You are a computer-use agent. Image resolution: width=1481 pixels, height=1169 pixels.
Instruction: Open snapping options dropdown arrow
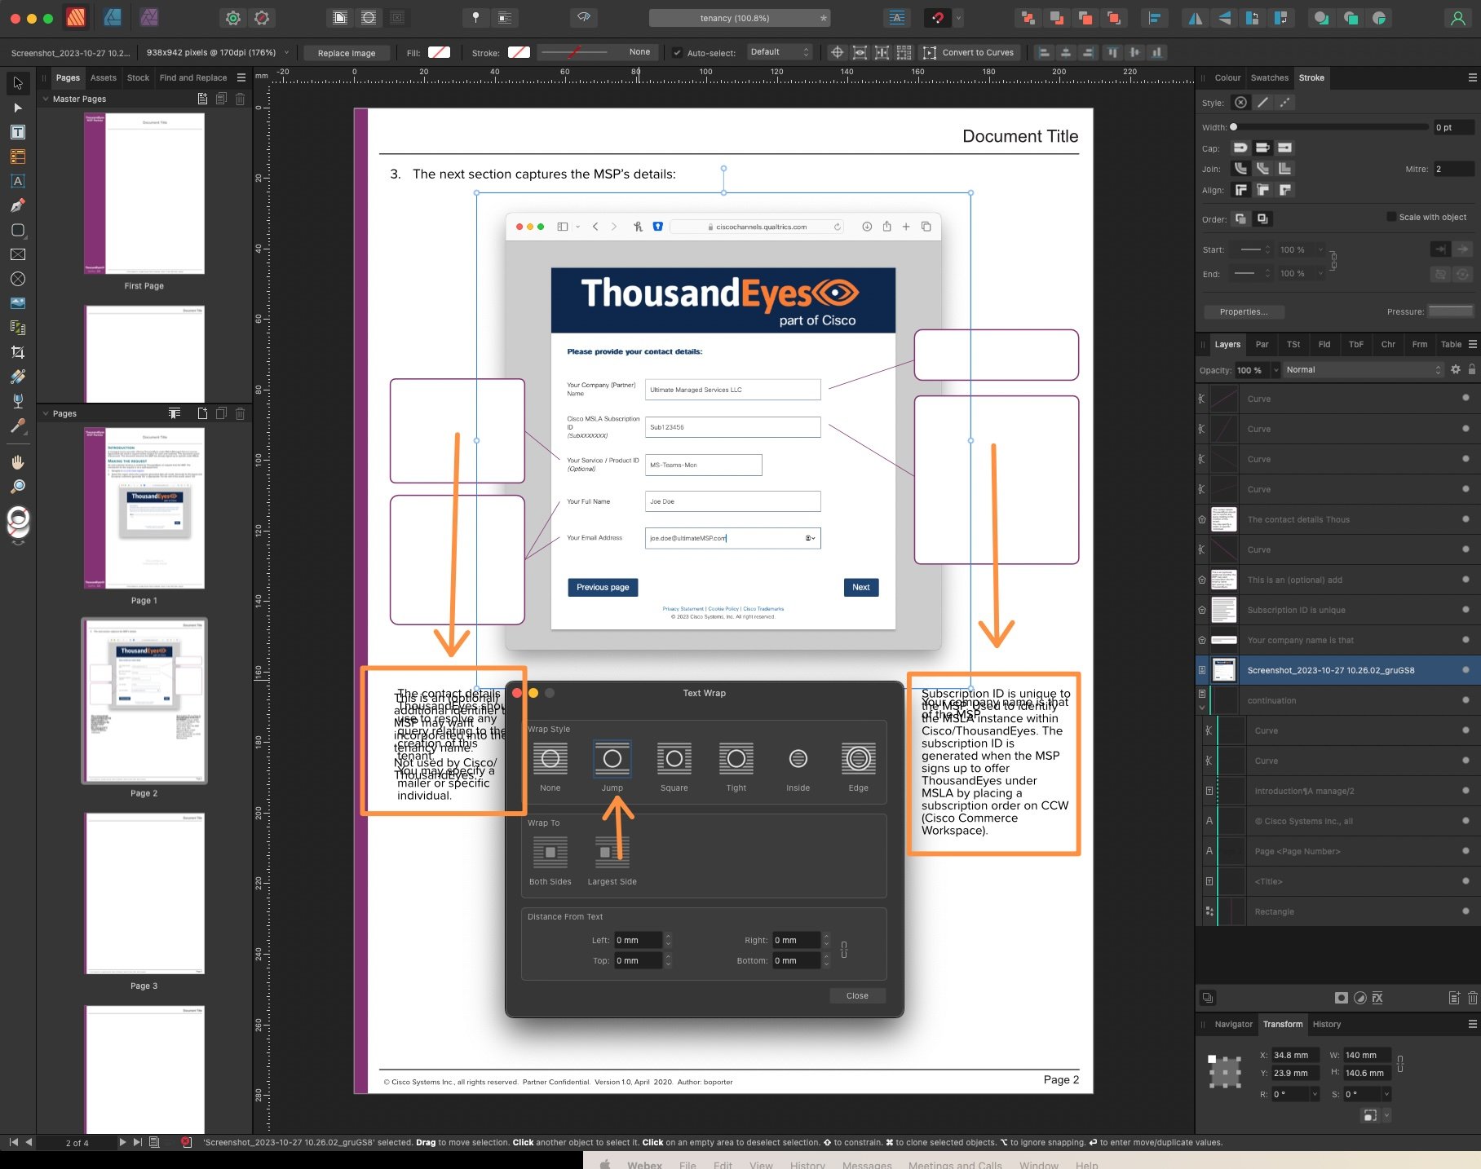958,18
